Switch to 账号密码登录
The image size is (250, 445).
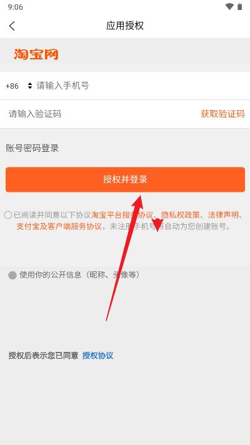coord(32,148)
